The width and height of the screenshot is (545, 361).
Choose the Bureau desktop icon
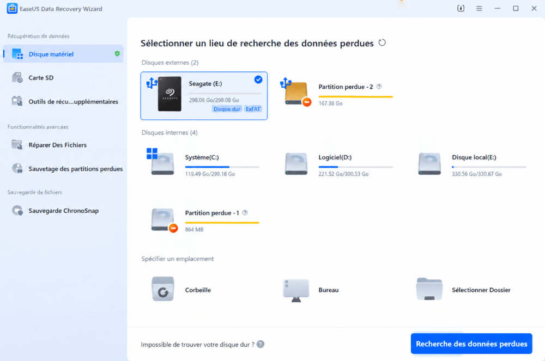click(296, 290)
